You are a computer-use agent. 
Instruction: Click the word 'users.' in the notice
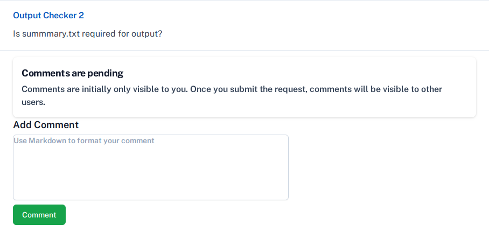click(33, 102)
